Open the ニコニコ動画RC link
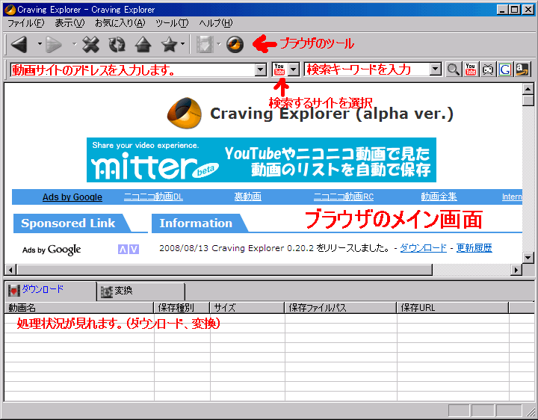The image size is (538, 420). [344, 197]
